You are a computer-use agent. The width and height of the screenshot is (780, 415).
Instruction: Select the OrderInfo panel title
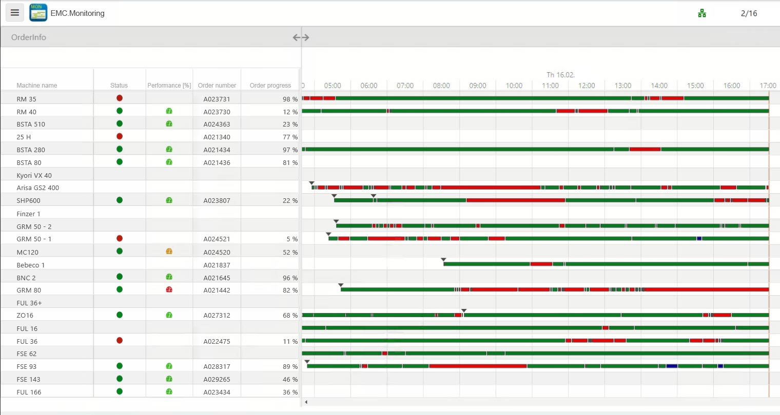tap(29, 37)
